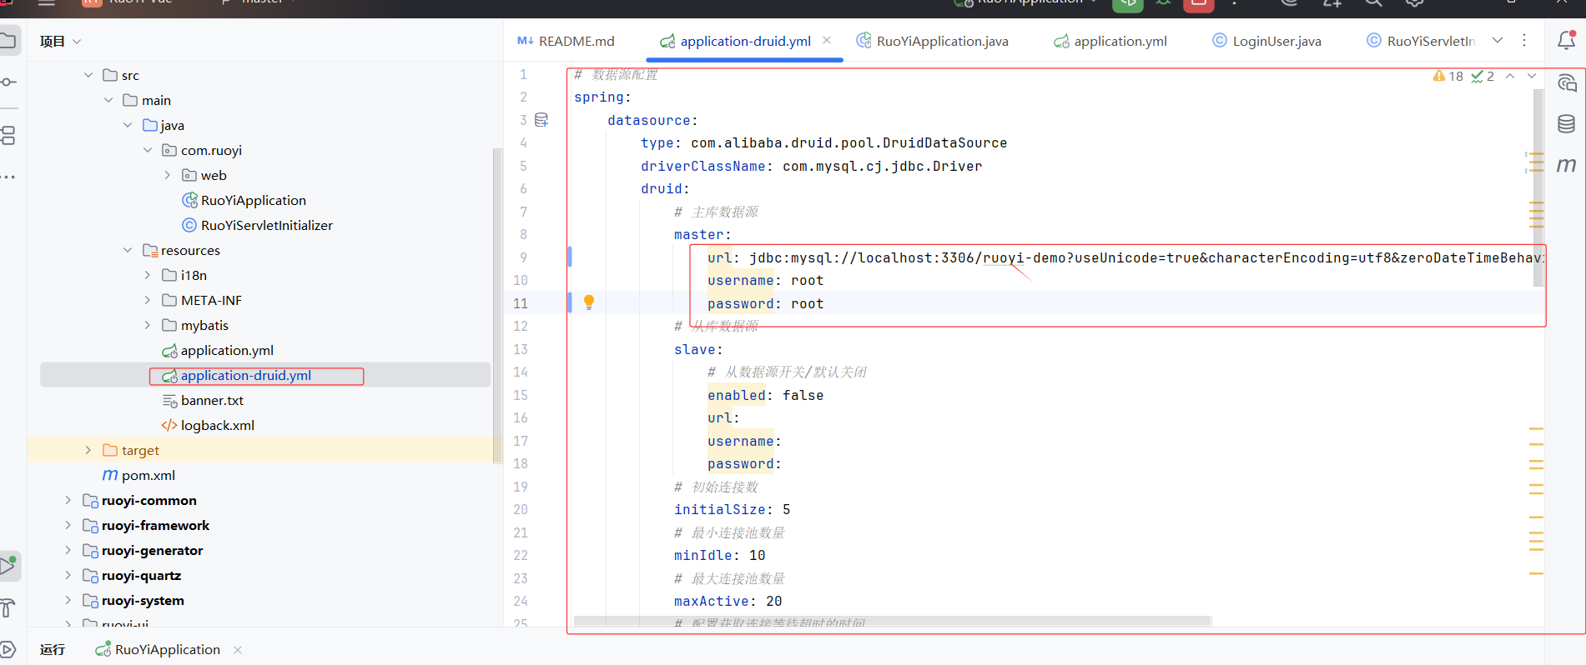Select application-druid.yml in project tree
1586x665 pixels.
tap(236, 376)
